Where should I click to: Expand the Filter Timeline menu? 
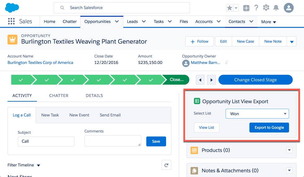click(x=24, y=165)
